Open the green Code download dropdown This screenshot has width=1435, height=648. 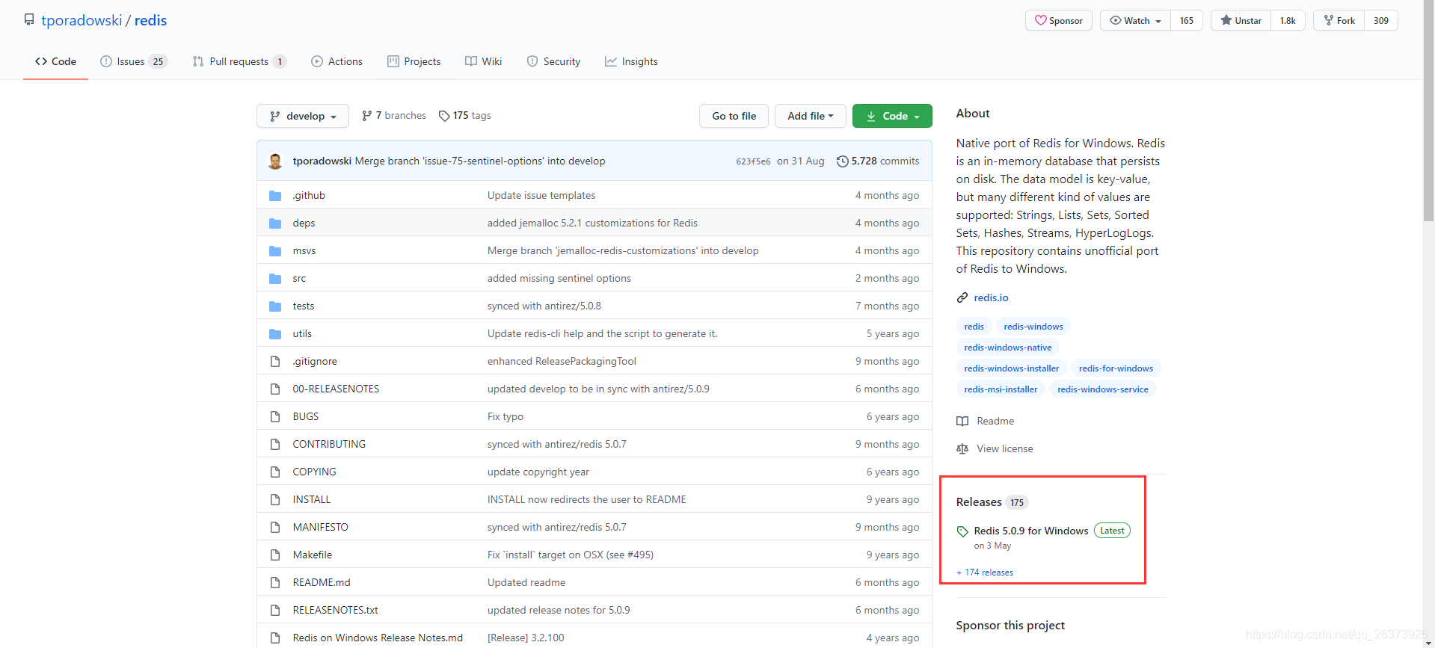pyautogui.click(x=892, y=116)
